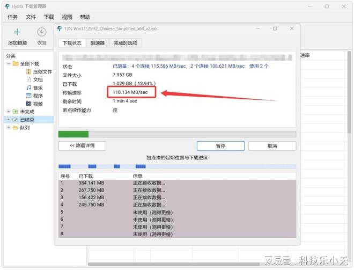354x270 pixels.
Task: Switch to the 下载状态 tab
Action: [x=72, y=43]
